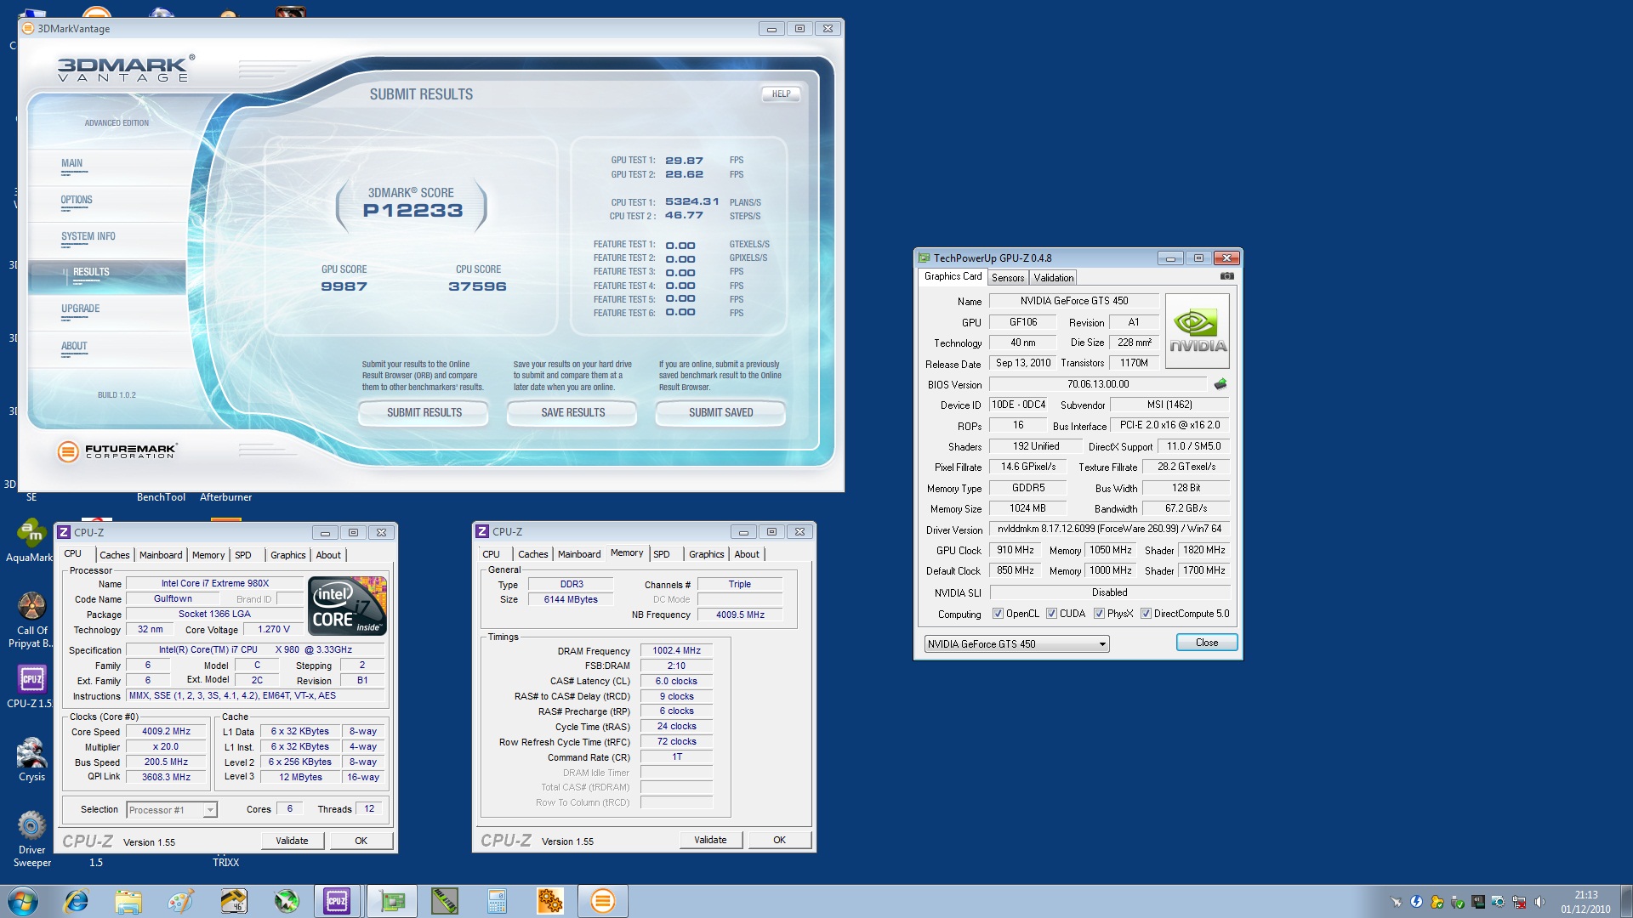The width and height of the screenshot is (1633, 918).
Task: Click the NVIDIA logo in GPU-Z
Action: click(1197, 331)
